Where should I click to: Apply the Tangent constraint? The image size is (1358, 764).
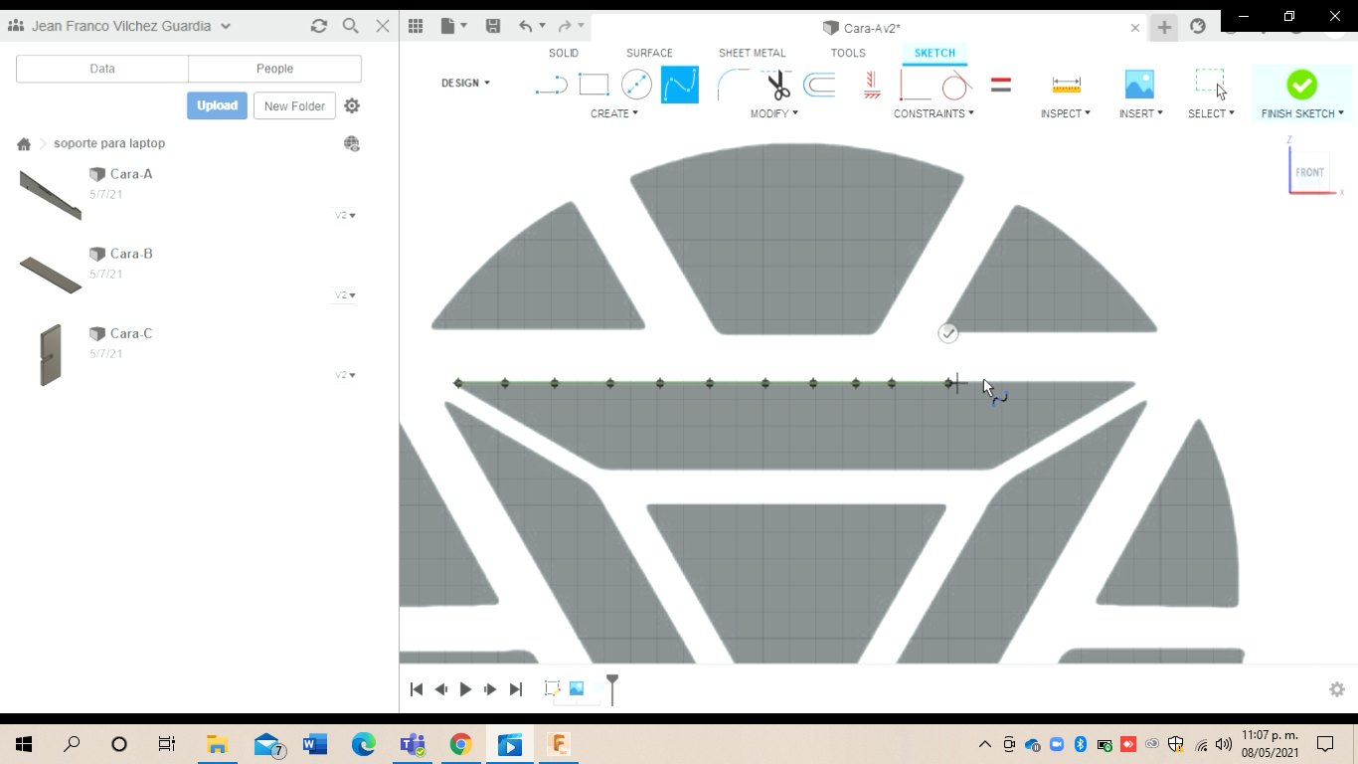[x=956, y=86]
